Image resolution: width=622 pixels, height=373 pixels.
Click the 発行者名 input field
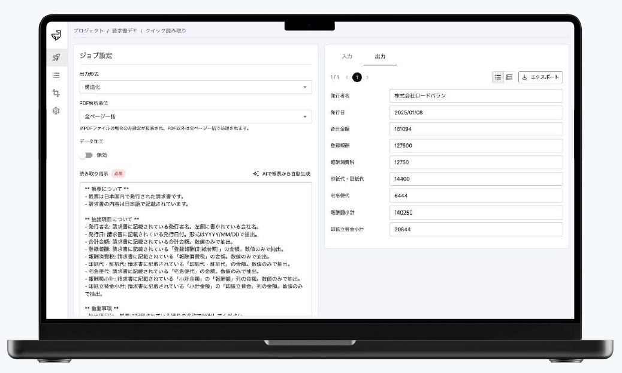pyautogui.click(x=476, y=96)
